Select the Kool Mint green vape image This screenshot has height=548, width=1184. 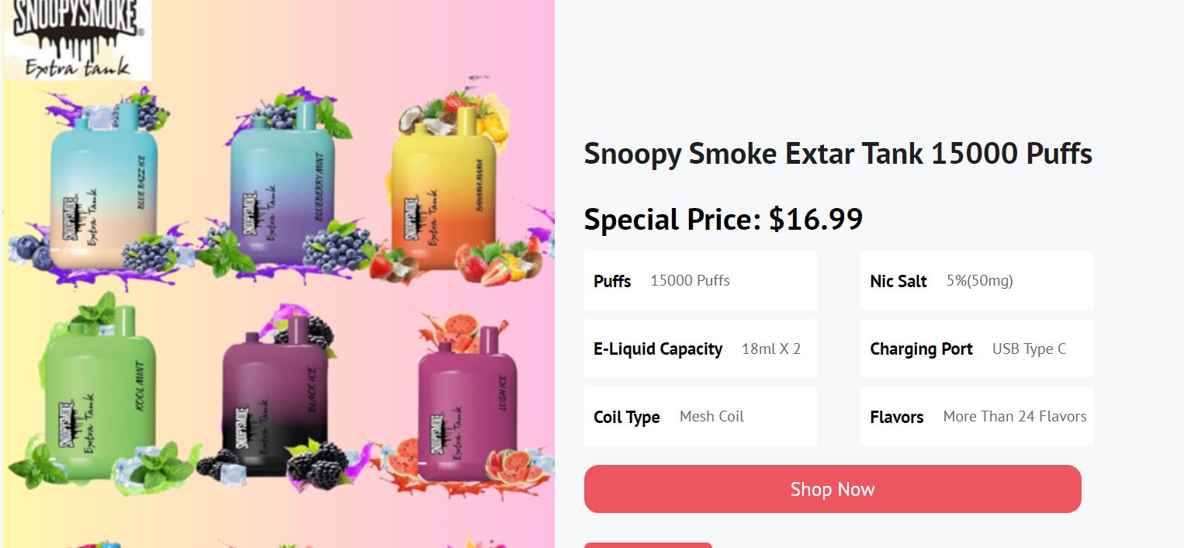tap(101, 392)
